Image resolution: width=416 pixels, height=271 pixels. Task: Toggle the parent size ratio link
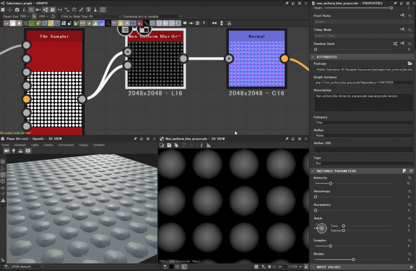[35, 16]
